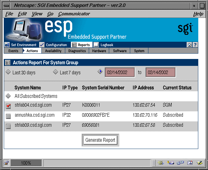Click the IP32 type of annushka
Image resolution: width=208 pixels, height=170 pixels.
tap(67, 115)
